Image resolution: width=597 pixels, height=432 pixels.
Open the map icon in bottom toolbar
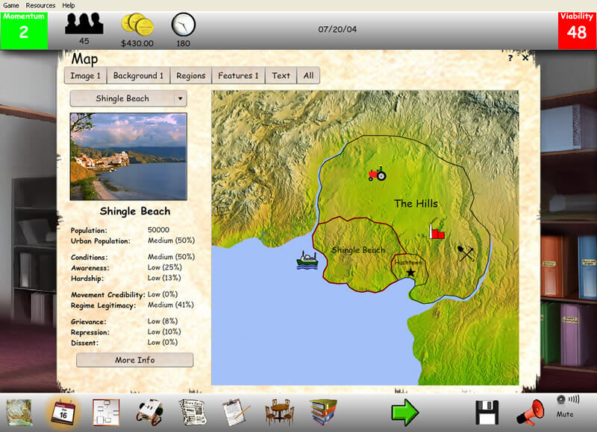[20, 412]
